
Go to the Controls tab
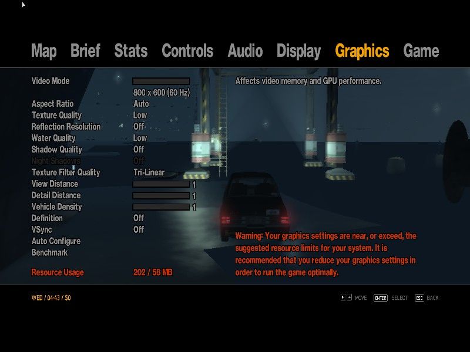[187, 50]
